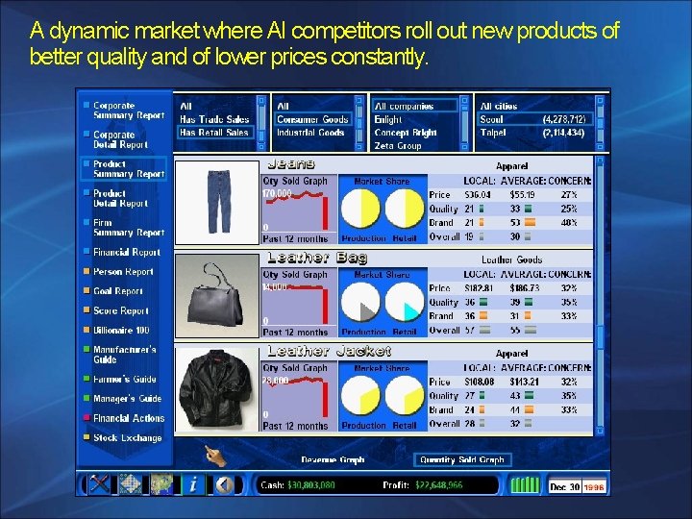Click the Dec 30 1996 date display
Screen dimensions: 692x519
(x=578, y=486)
